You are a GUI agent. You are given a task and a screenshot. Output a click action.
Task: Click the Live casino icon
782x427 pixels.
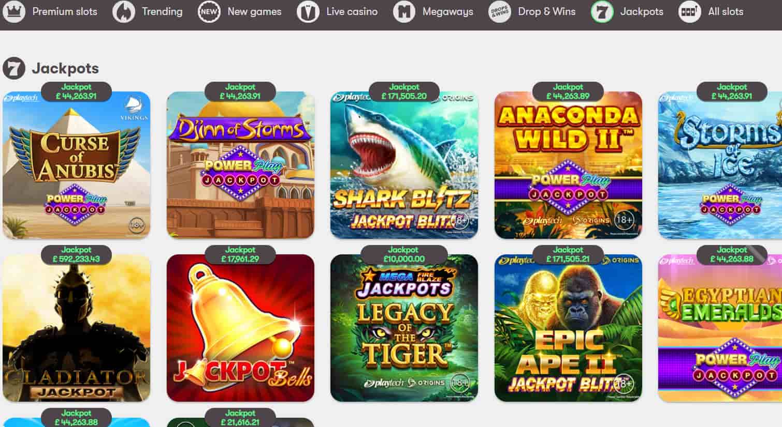click(x=308, y=11)
